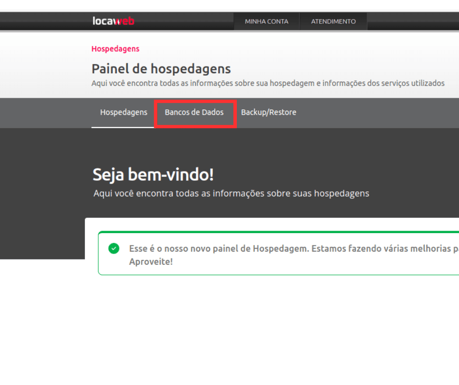Open the MINHA CONTA menu
Screen dimensions: 459x385
(x=266, y=21)
